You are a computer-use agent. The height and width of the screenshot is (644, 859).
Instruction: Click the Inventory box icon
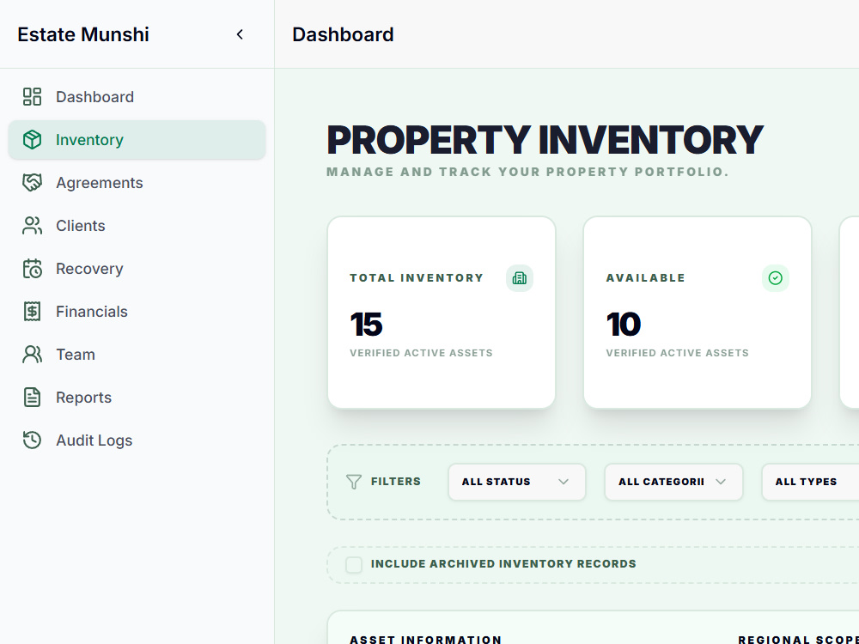click(x=32, y=140)
